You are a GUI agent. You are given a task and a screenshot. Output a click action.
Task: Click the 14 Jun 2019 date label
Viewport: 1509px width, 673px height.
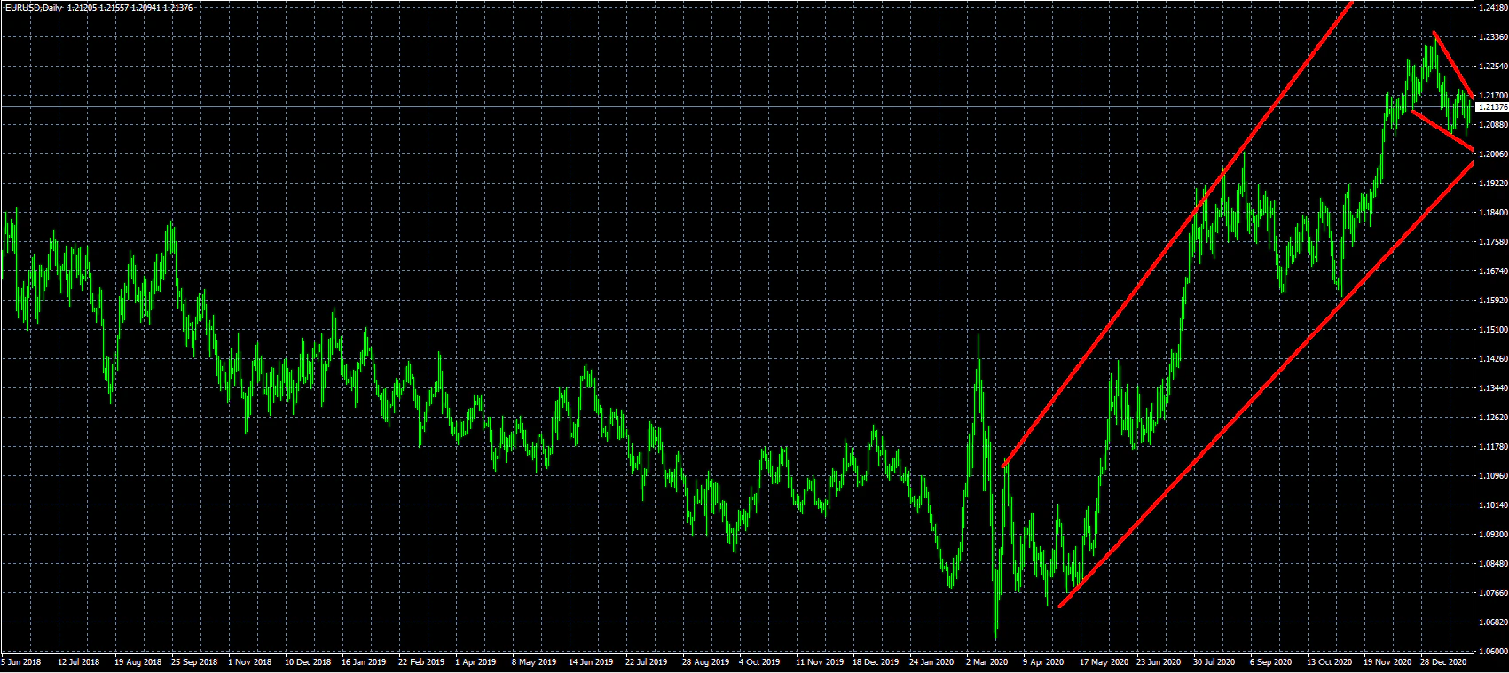coord(590,661)
